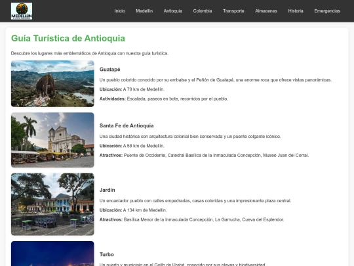Image resolution: width=354 pixels, height=266 pixels.
Task: Click the 'Un encantador pueblo' description text
Action: click(195, 200)
